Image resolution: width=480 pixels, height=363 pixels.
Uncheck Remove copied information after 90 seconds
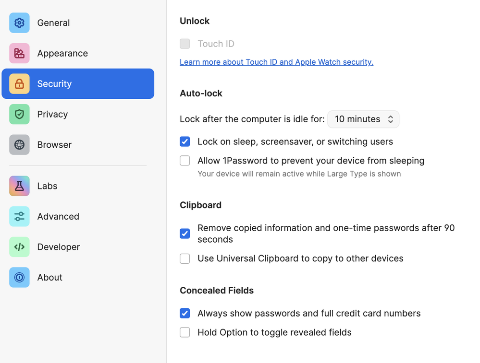[x=185, y=234]
